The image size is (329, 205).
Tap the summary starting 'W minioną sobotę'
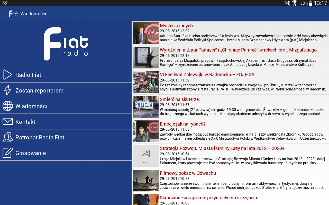click(x=242, y=112)
